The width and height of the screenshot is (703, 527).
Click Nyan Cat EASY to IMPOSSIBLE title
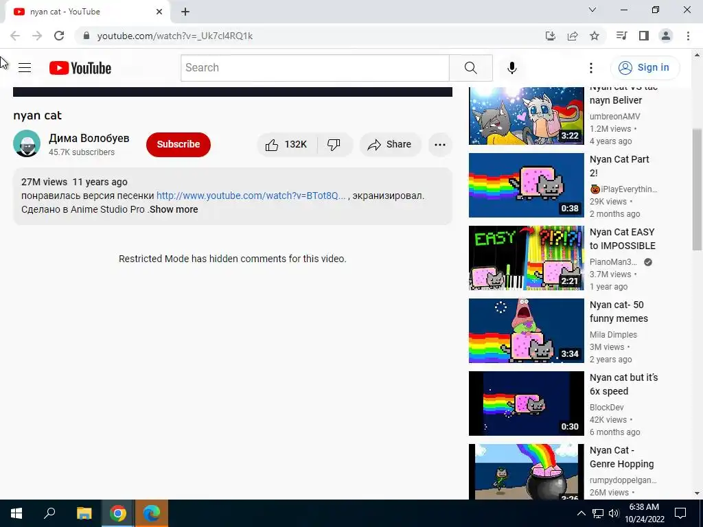[622, 239]
